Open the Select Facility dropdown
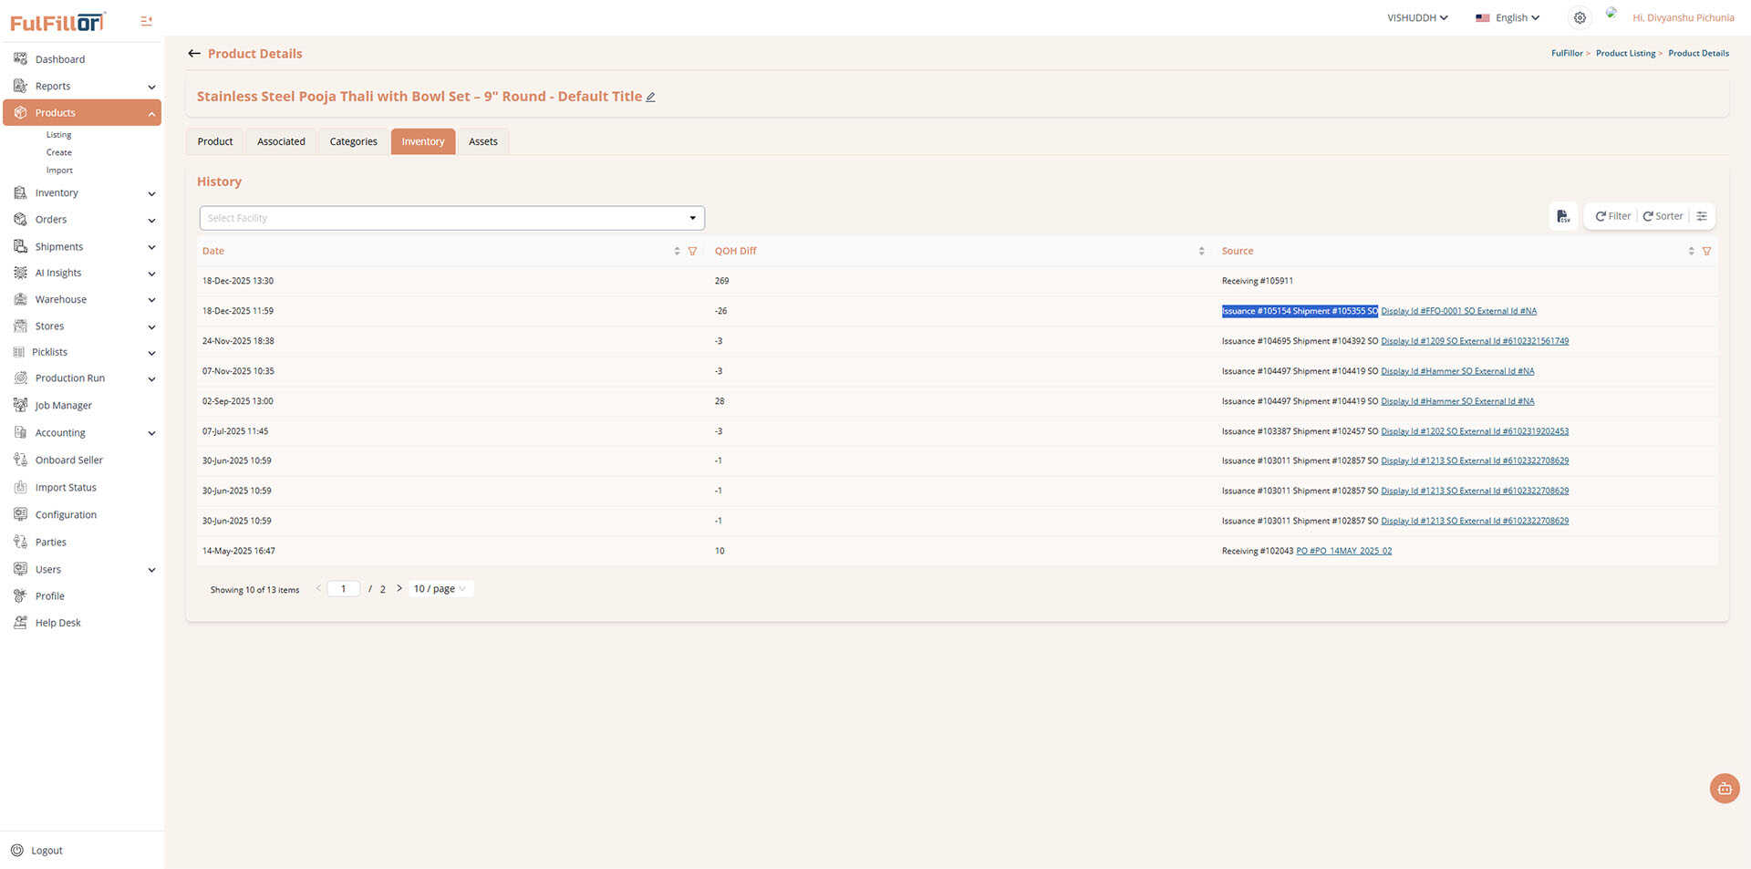 [452, 218]
